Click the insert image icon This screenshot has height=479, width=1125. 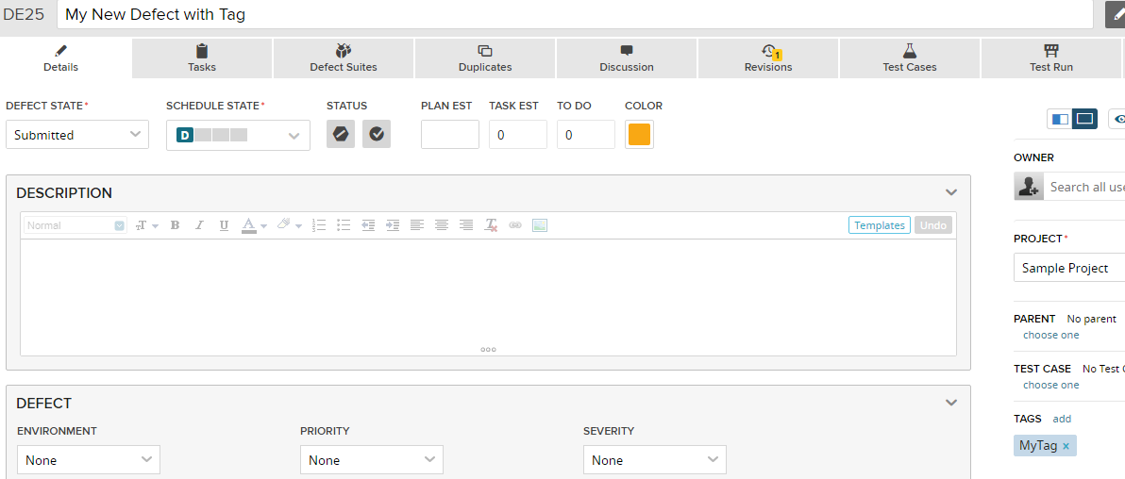[x=540, y=225]
